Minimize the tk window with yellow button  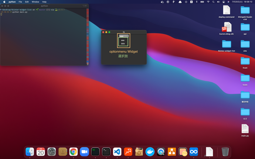pyautogui.click(x=106, y=32)
